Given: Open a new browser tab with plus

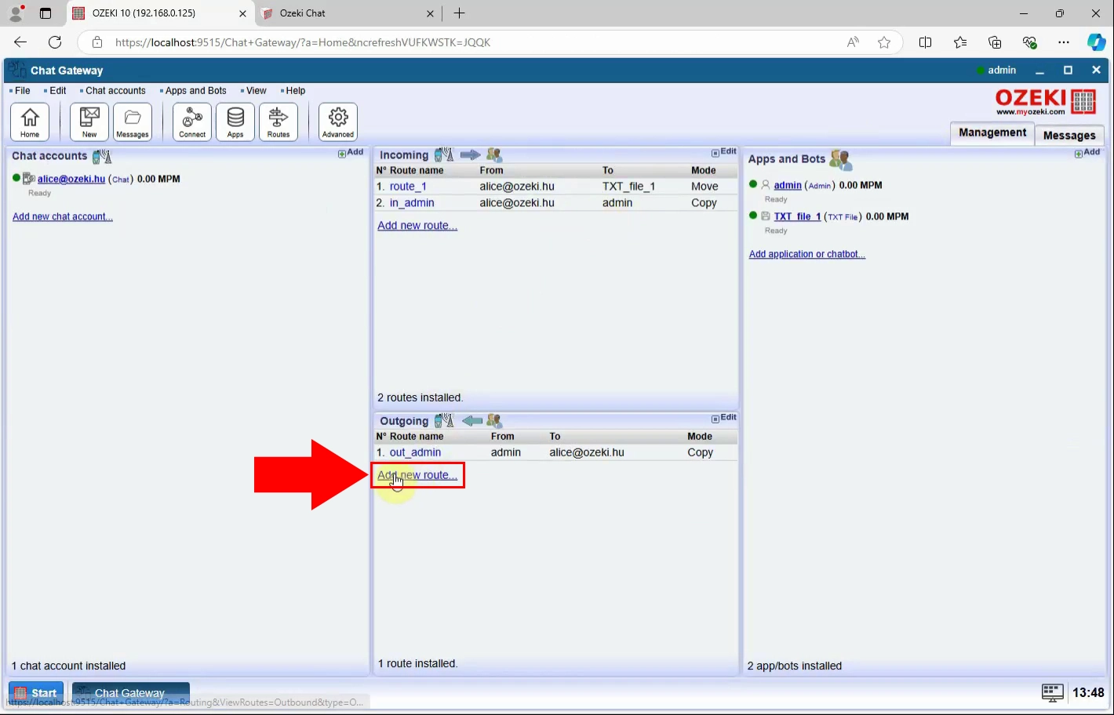Looking at the screenshot, I should [460, 13].
